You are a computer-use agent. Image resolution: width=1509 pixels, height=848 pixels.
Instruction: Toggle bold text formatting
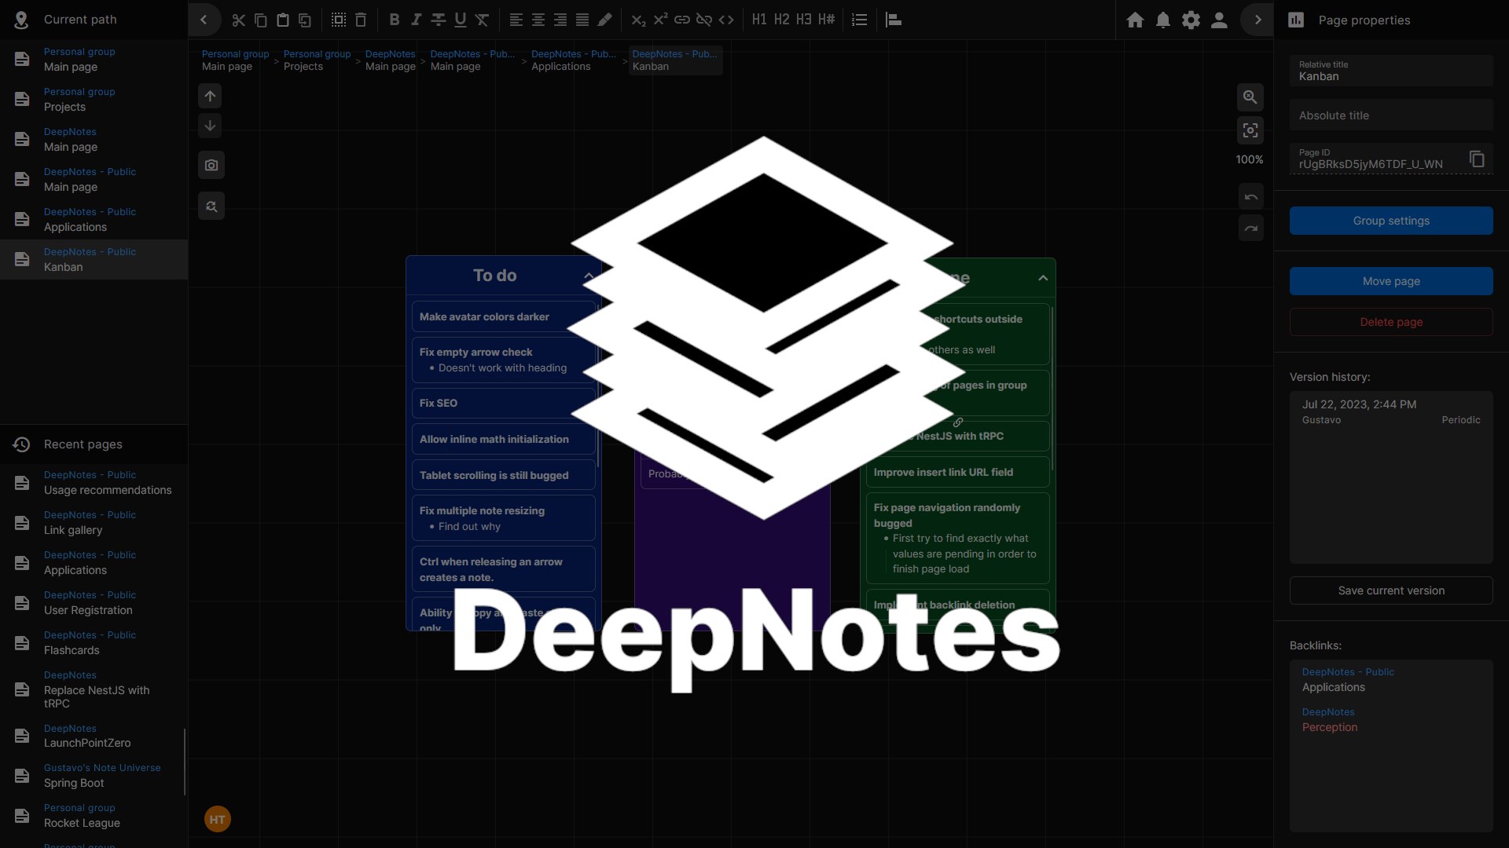[395, 20]
